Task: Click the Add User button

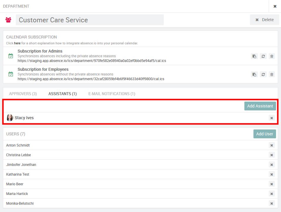Action: (x=264, y=134)
